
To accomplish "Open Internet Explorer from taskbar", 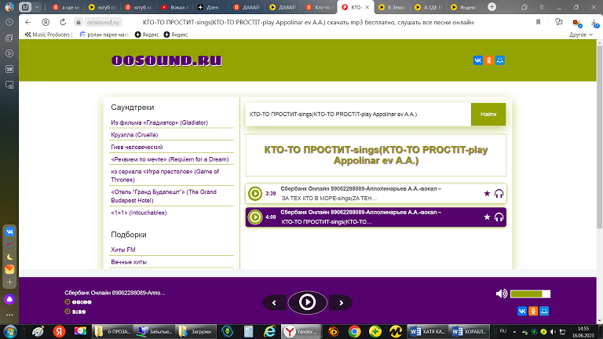I will 269,331.
